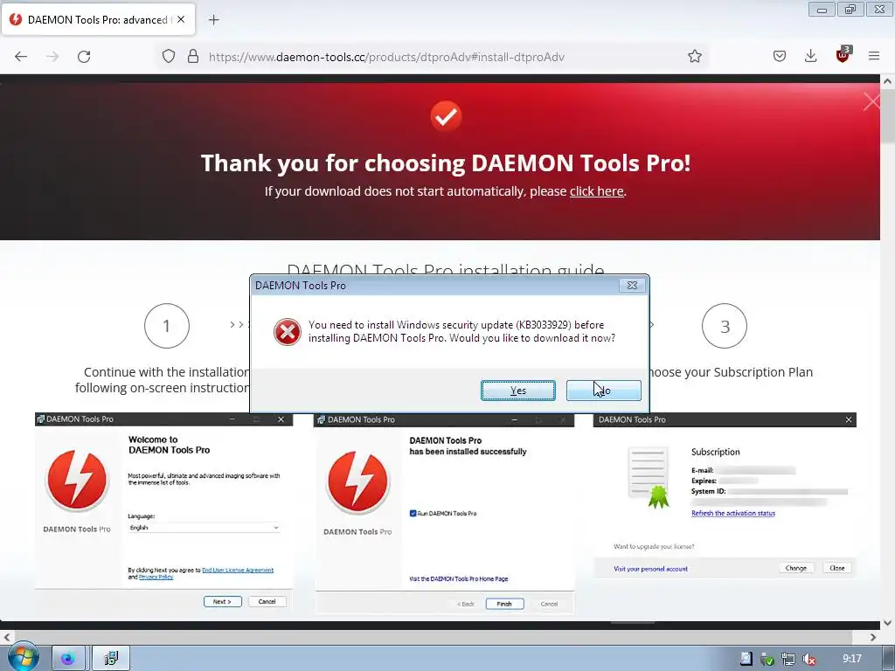The height and width of the screenshot is (671, 895).
Task: Click the Back button in installed screenshot
Action: coord(465,604)
